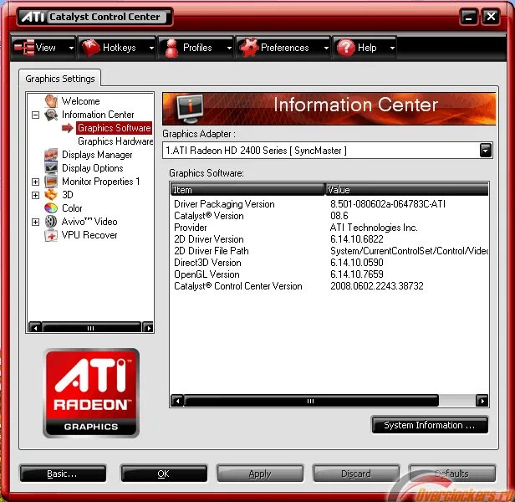Click the tree panel horizontal scrollbar thumb
This screenshot has height=502, width=515.
point(91,328)
